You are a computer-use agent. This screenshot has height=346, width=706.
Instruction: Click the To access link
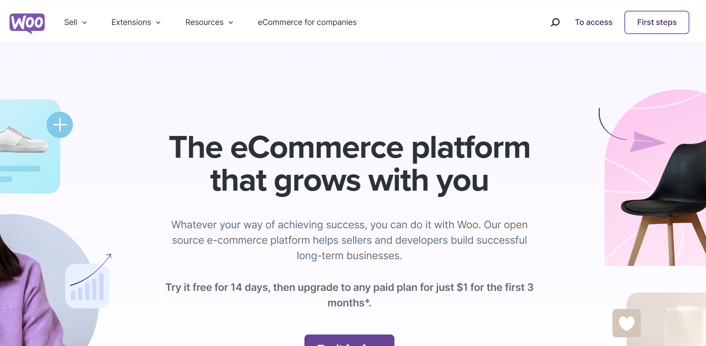tap(593, 22)
